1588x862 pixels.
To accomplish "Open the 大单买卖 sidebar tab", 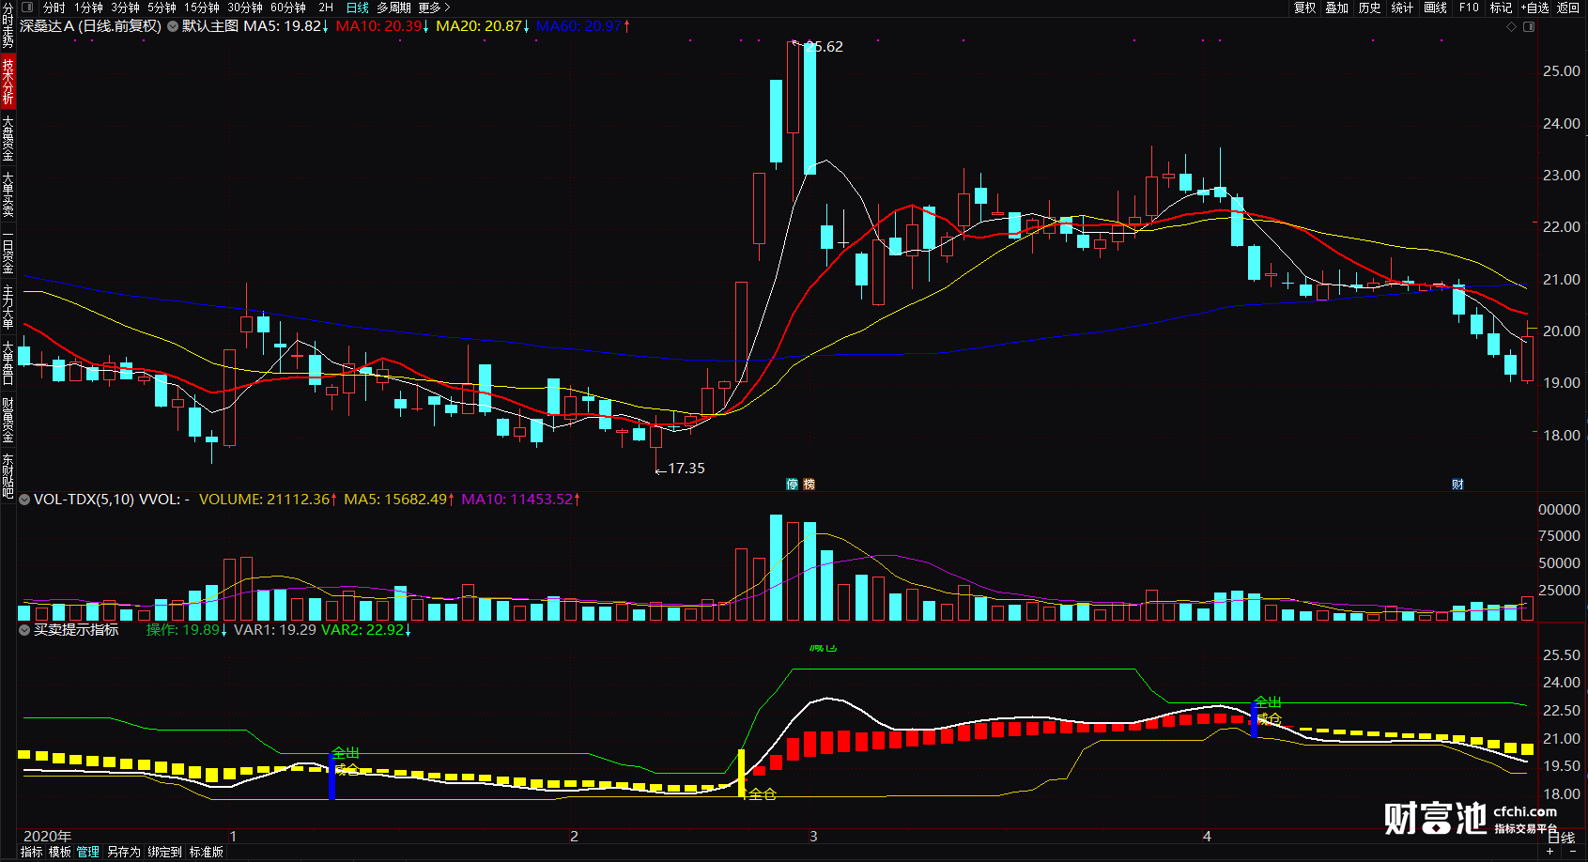I will tap(8, 194).
